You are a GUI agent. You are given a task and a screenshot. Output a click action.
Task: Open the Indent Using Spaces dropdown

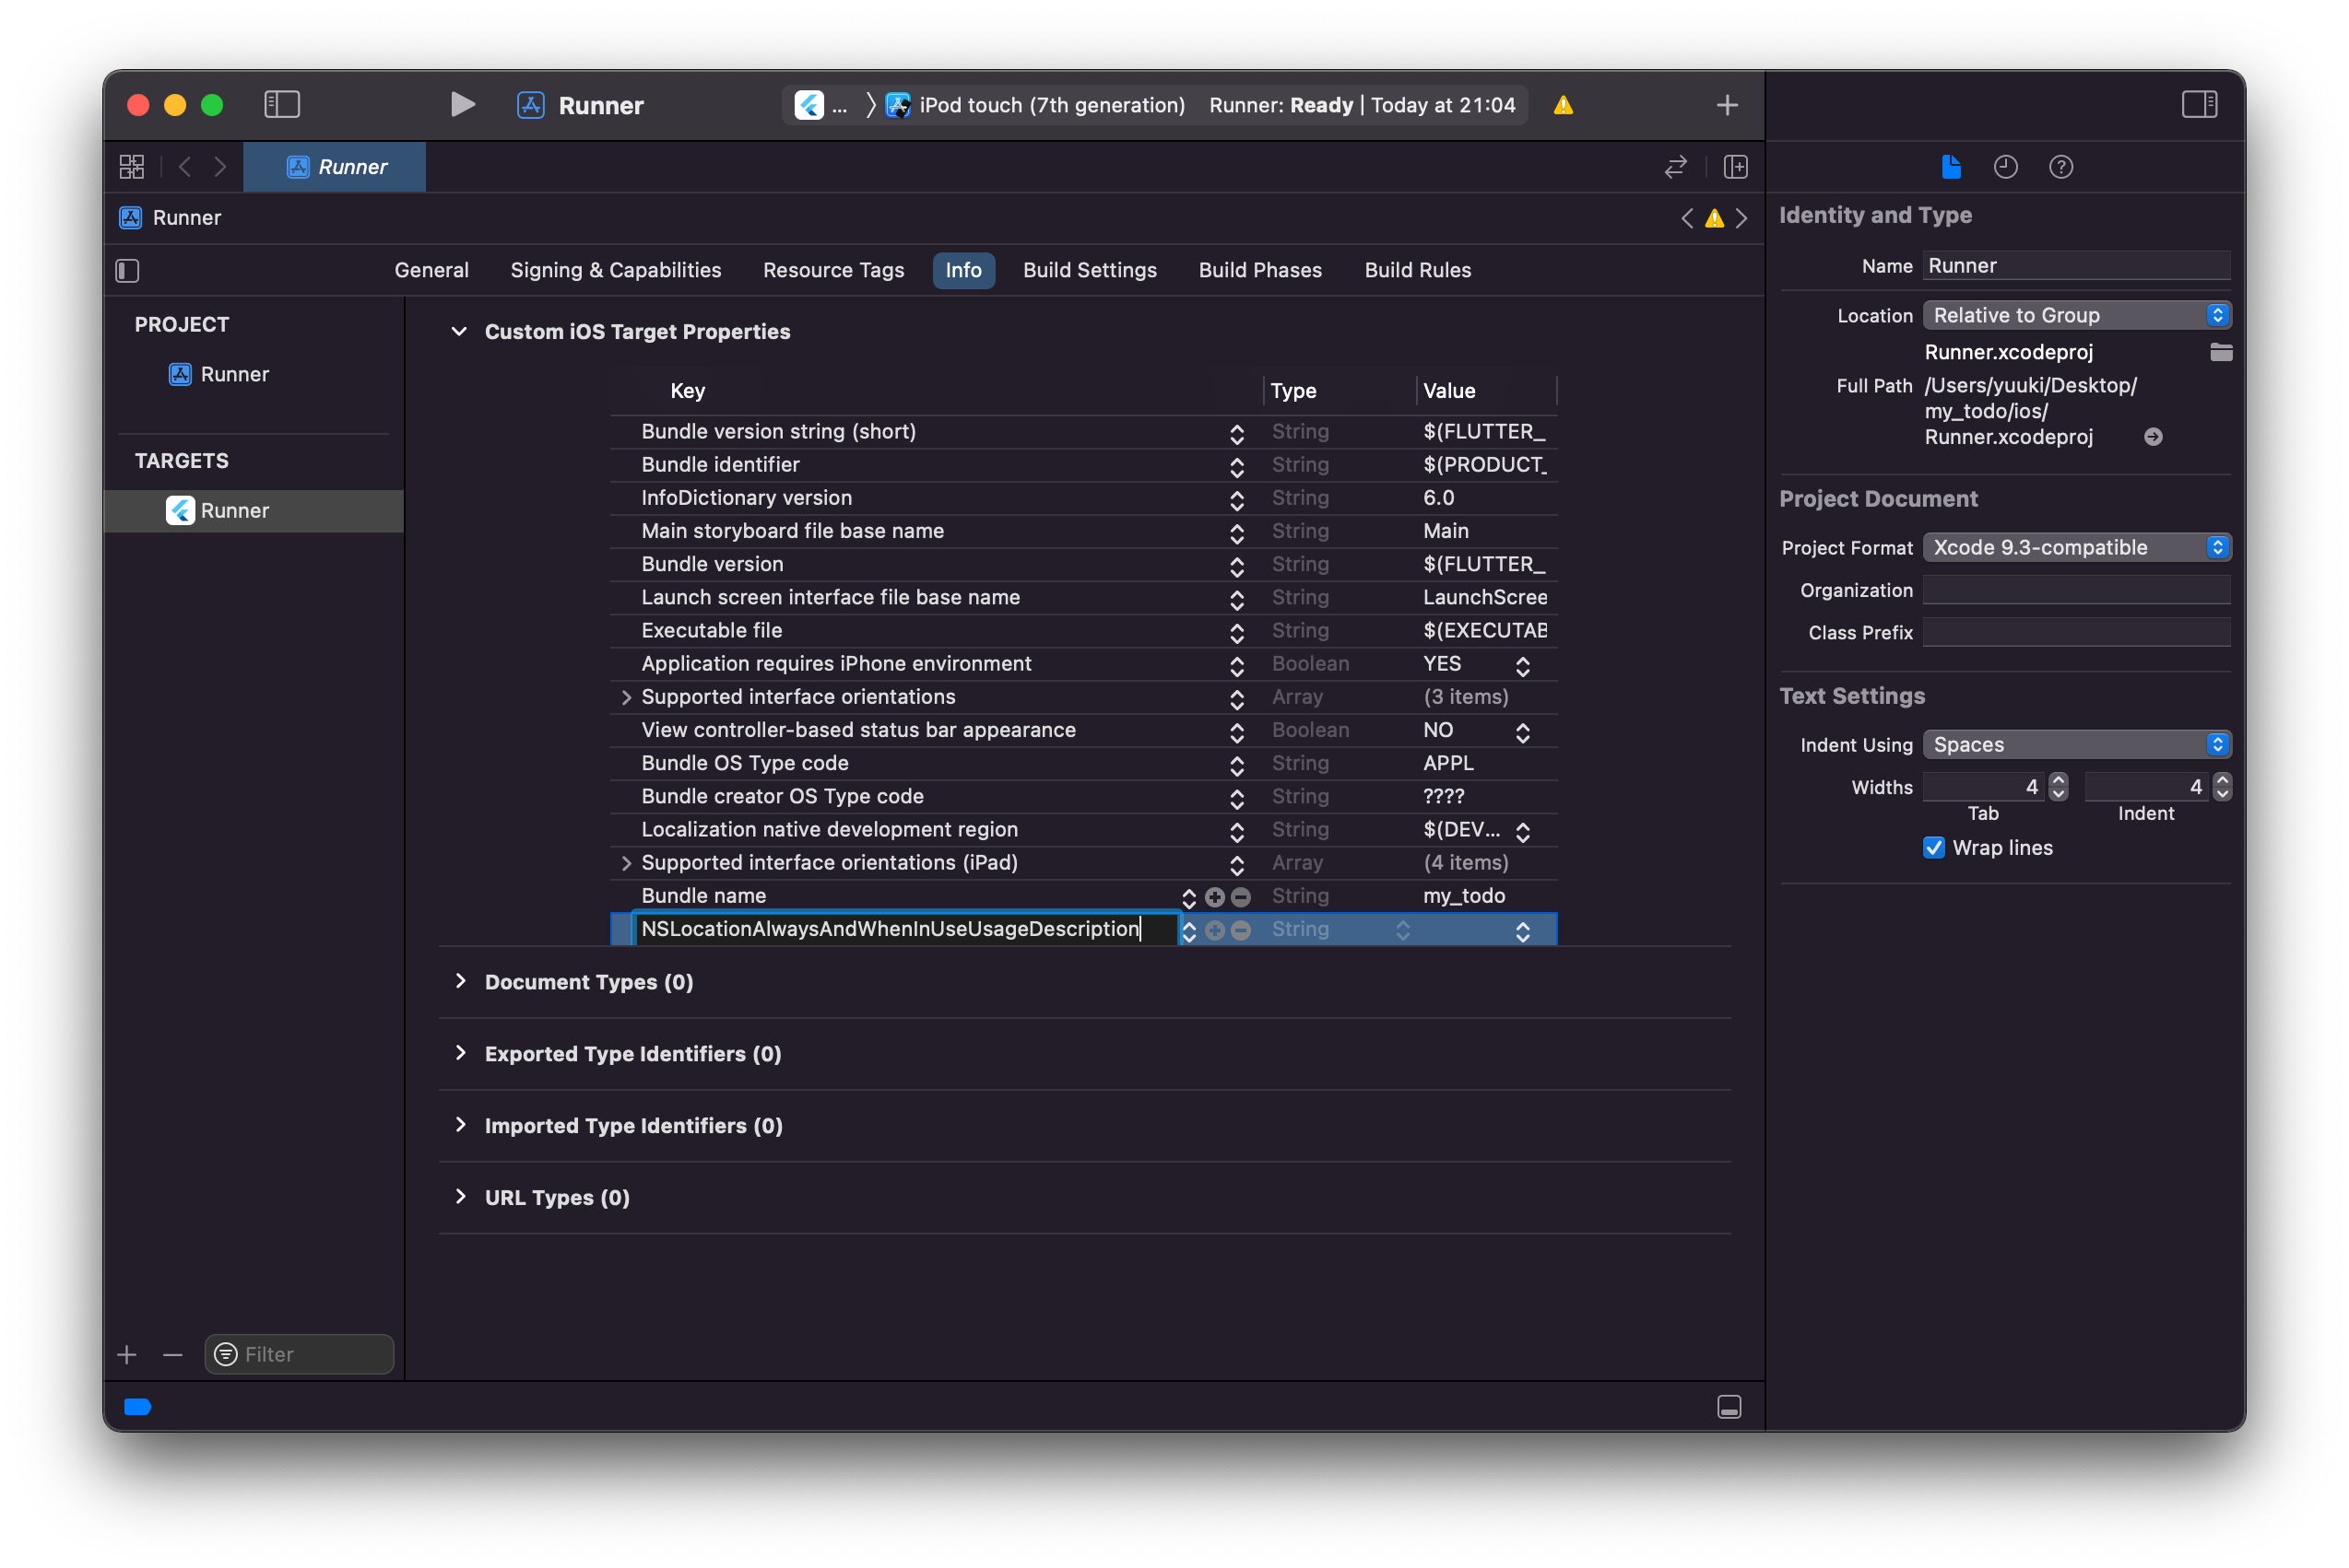[2076, 745]
